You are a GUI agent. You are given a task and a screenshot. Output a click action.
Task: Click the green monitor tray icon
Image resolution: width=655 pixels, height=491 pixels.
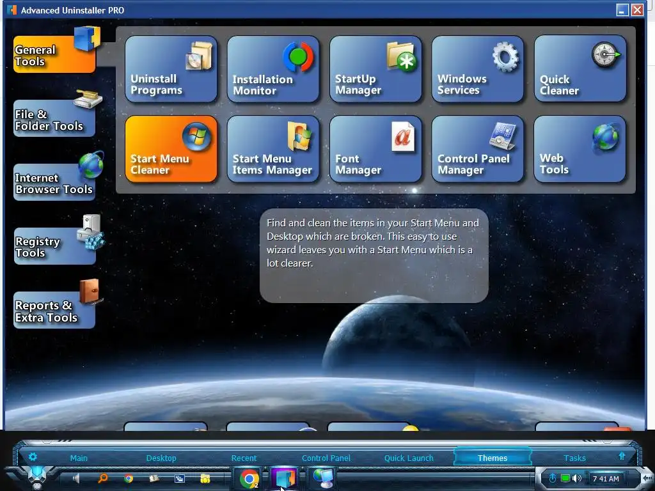point(565,478)
